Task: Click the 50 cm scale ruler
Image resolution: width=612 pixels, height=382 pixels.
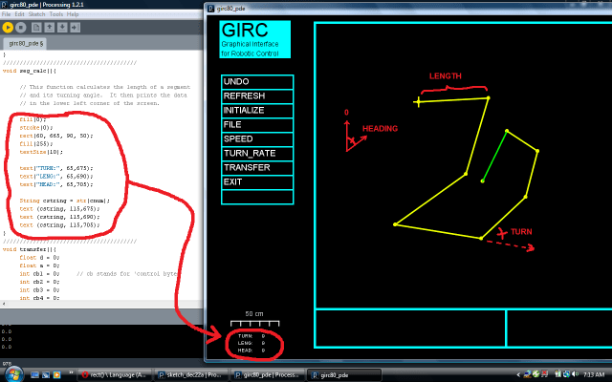Action: pos(255,323)
